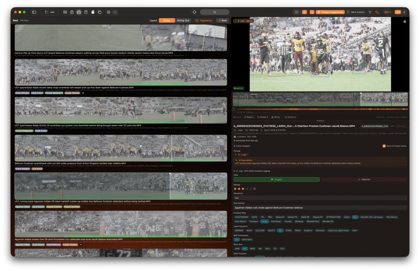Toggle the TOUCHDOWN play tag
420x271 pixels.
241,217
